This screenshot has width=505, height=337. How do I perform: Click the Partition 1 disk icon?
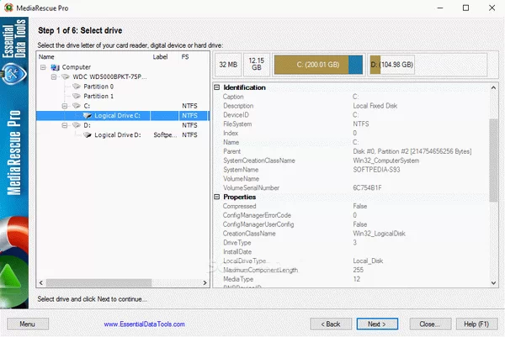(x=77, y=96)
